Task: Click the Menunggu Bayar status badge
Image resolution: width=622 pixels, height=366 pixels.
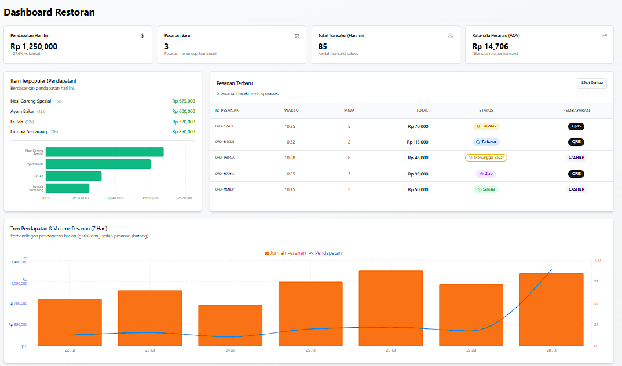Action: click(x=486, y=158)
